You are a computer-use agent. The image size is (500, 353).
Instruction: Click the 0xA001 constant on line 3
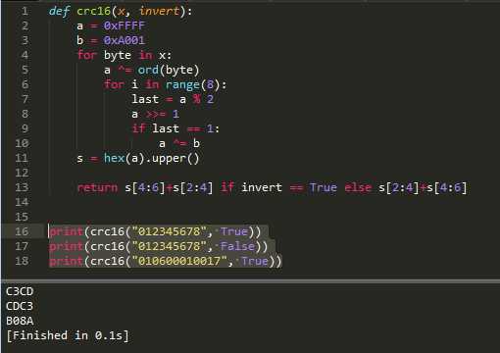click(x=125, y=40)
